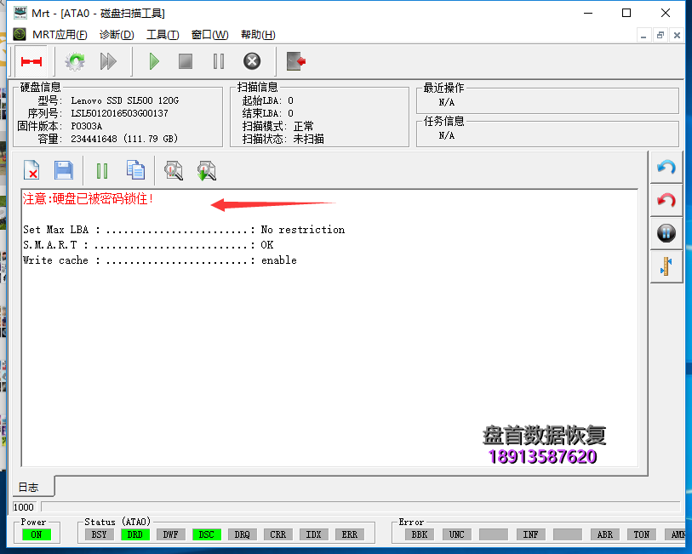Click the BSY status indicator
692x554 pixels.
click(100, 534)
